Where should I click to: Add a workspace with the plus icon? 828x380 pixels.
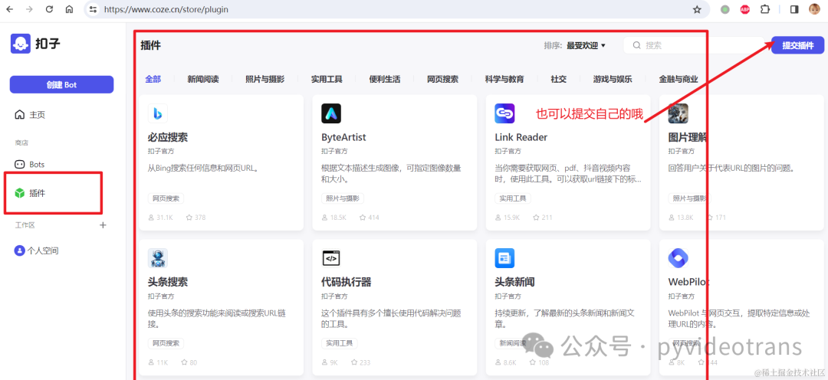[x=103, y=224]
